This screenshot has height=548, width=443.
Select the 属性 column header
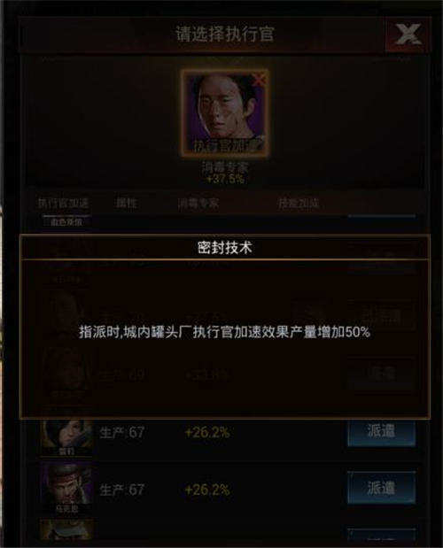126,203
